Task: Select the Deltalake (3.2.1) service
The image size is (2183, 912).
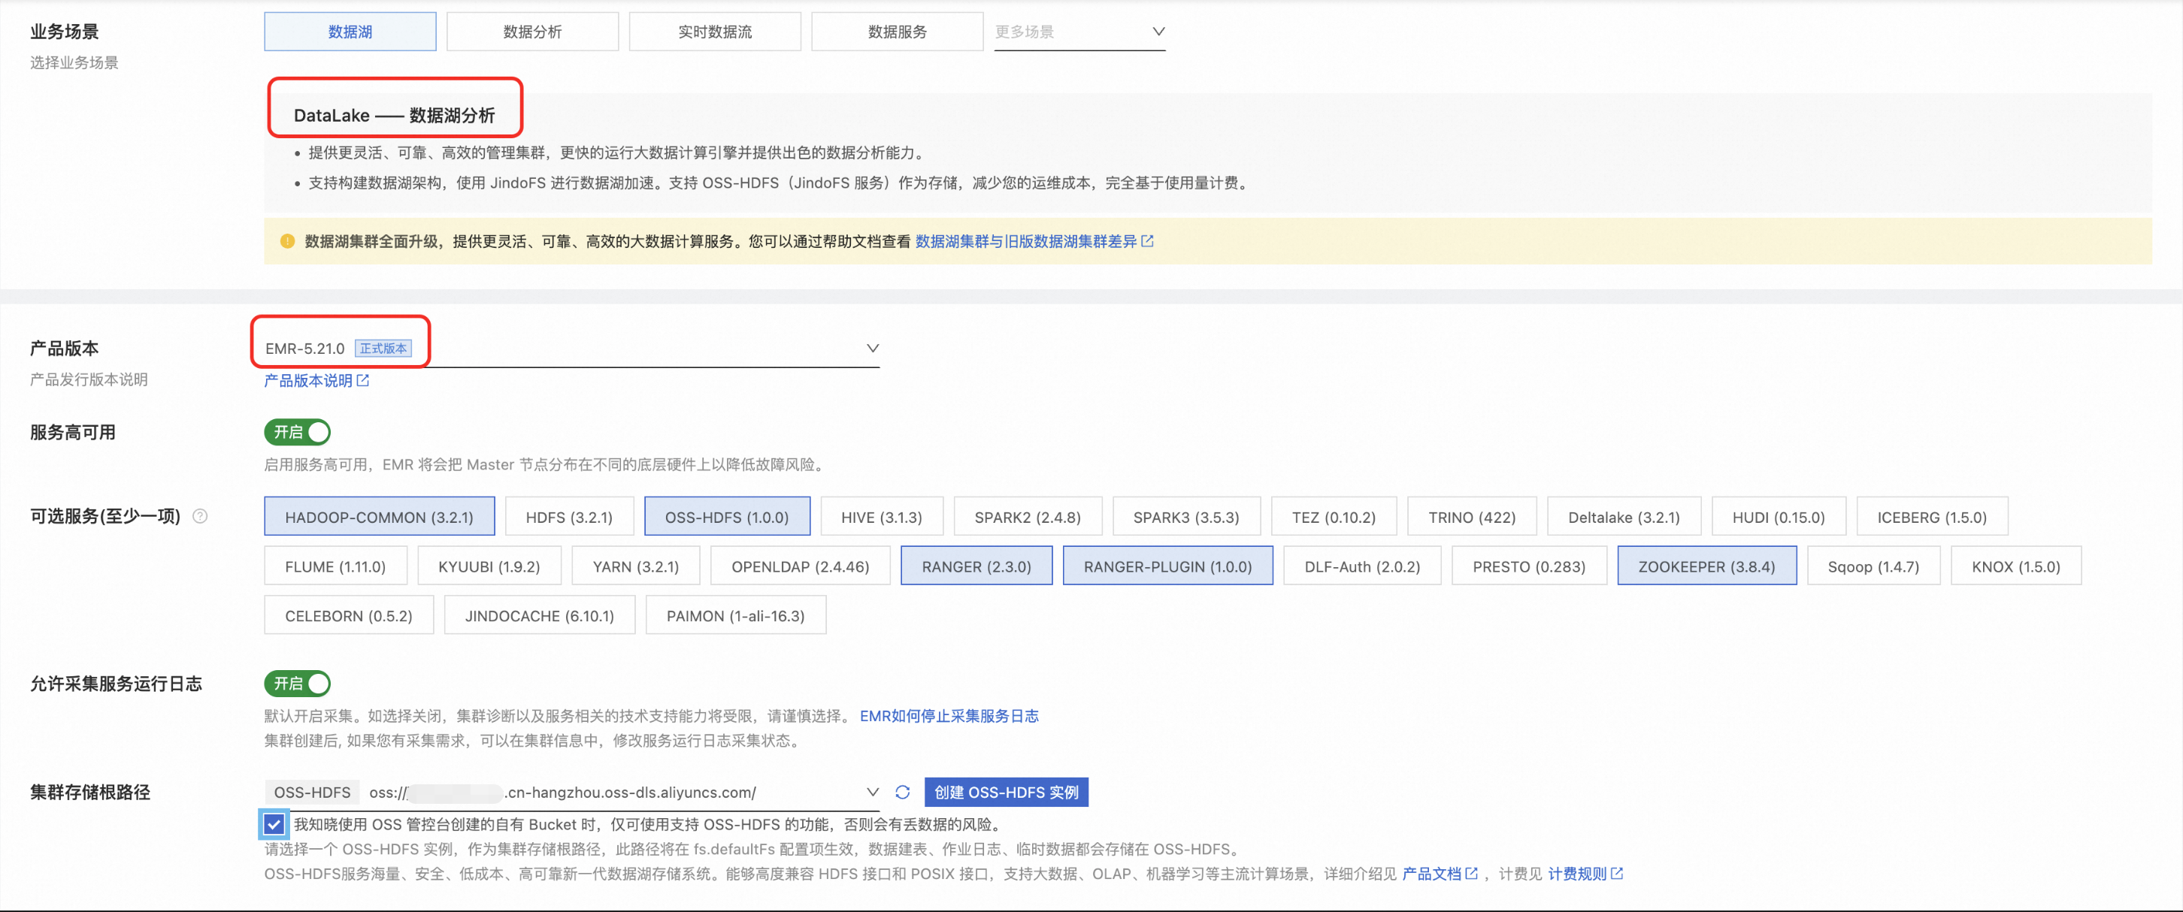Action: pyautogui.click(x=1624, y=517)
